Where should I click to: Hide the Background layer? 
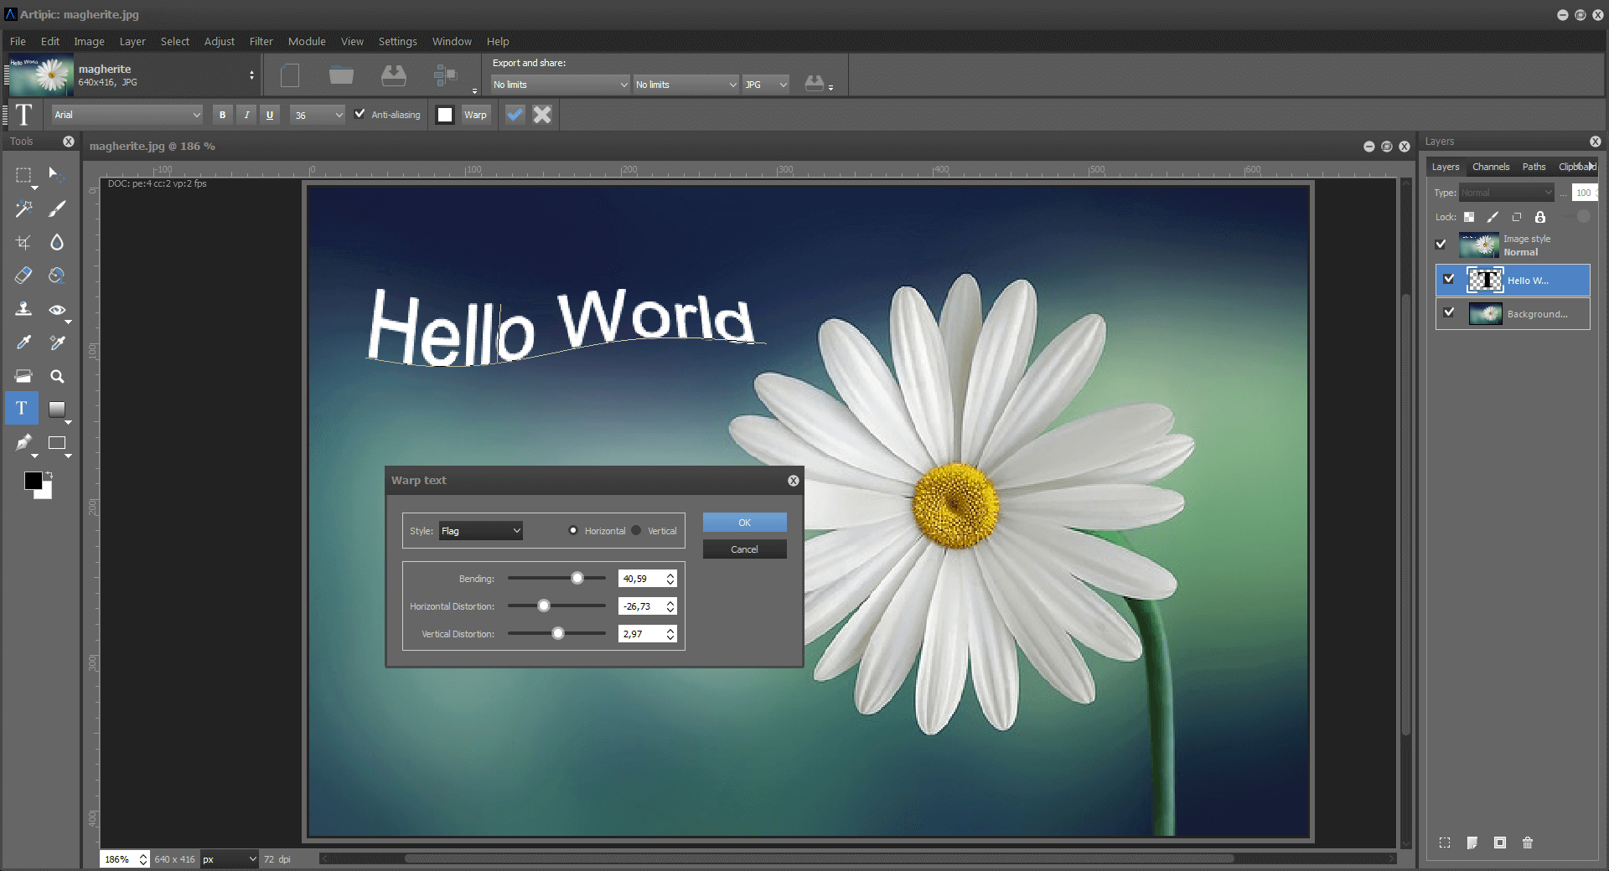pyautogui.click(x=1449, y=312)
